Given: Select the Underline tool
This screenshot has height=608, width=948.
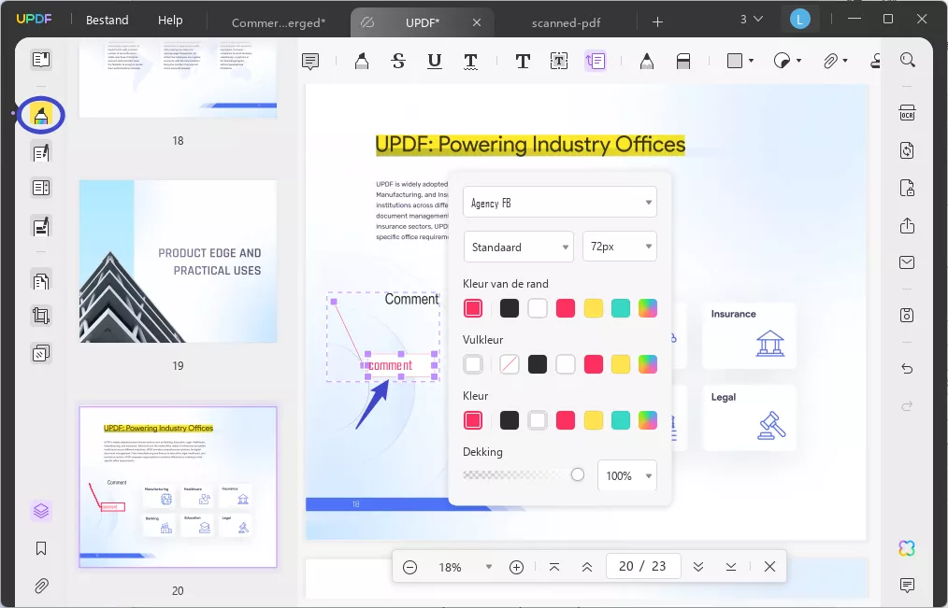Looking at the screenshot, I should pyautogui.click(x=434, y=61).
